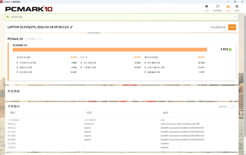The height and width of the screenshot is (155, 246).
Task: Click the disabled value in the 文档编写 row
Action: (x=164, y=147)
